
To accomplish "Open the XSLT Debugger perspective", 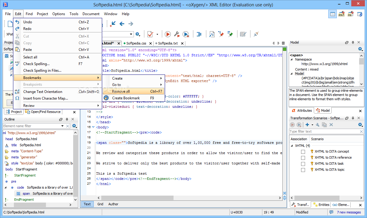I will point(342,14).
